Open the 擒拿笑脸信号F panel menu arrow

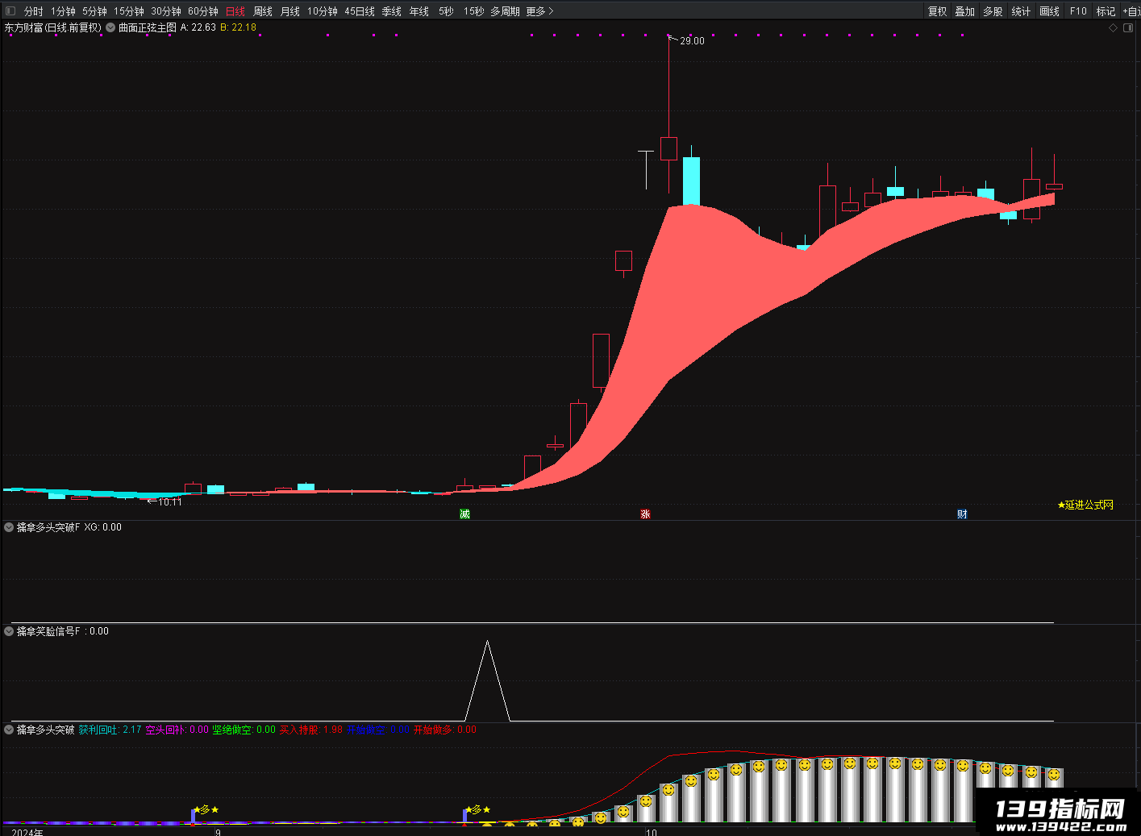[x=9, y=631]
